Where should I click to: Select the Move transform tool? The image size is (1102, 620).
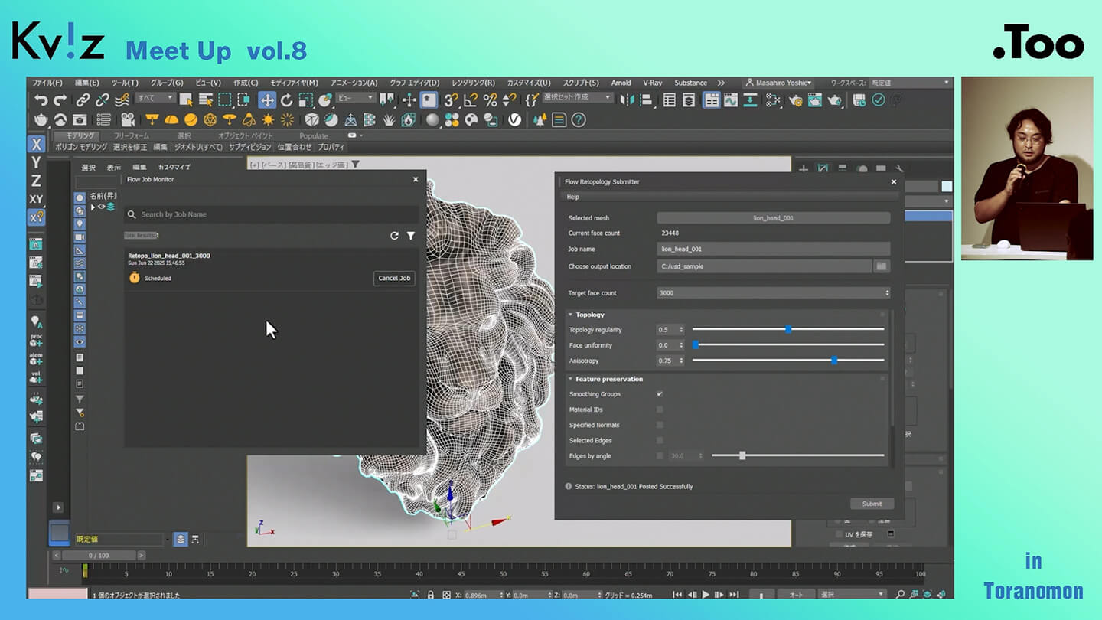click(267, 100)
